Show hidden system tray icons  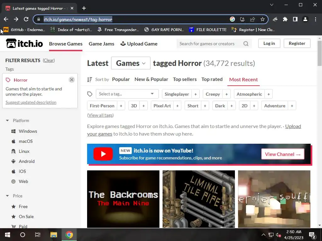[263, 235]
